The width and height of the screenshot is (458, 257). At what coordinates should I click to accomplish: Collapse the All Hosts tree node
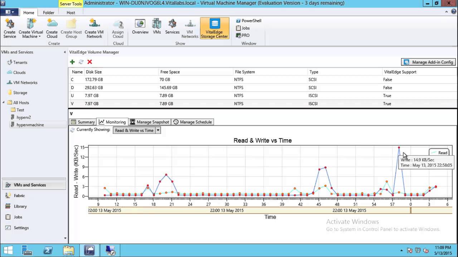[x=4, y=102]
